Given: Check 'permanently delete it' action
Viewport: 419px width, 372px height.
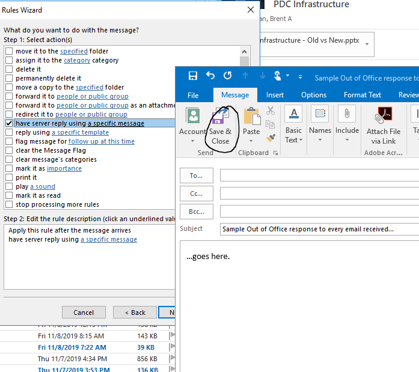Looking at the screenshot, I should [x=9, y=78].
